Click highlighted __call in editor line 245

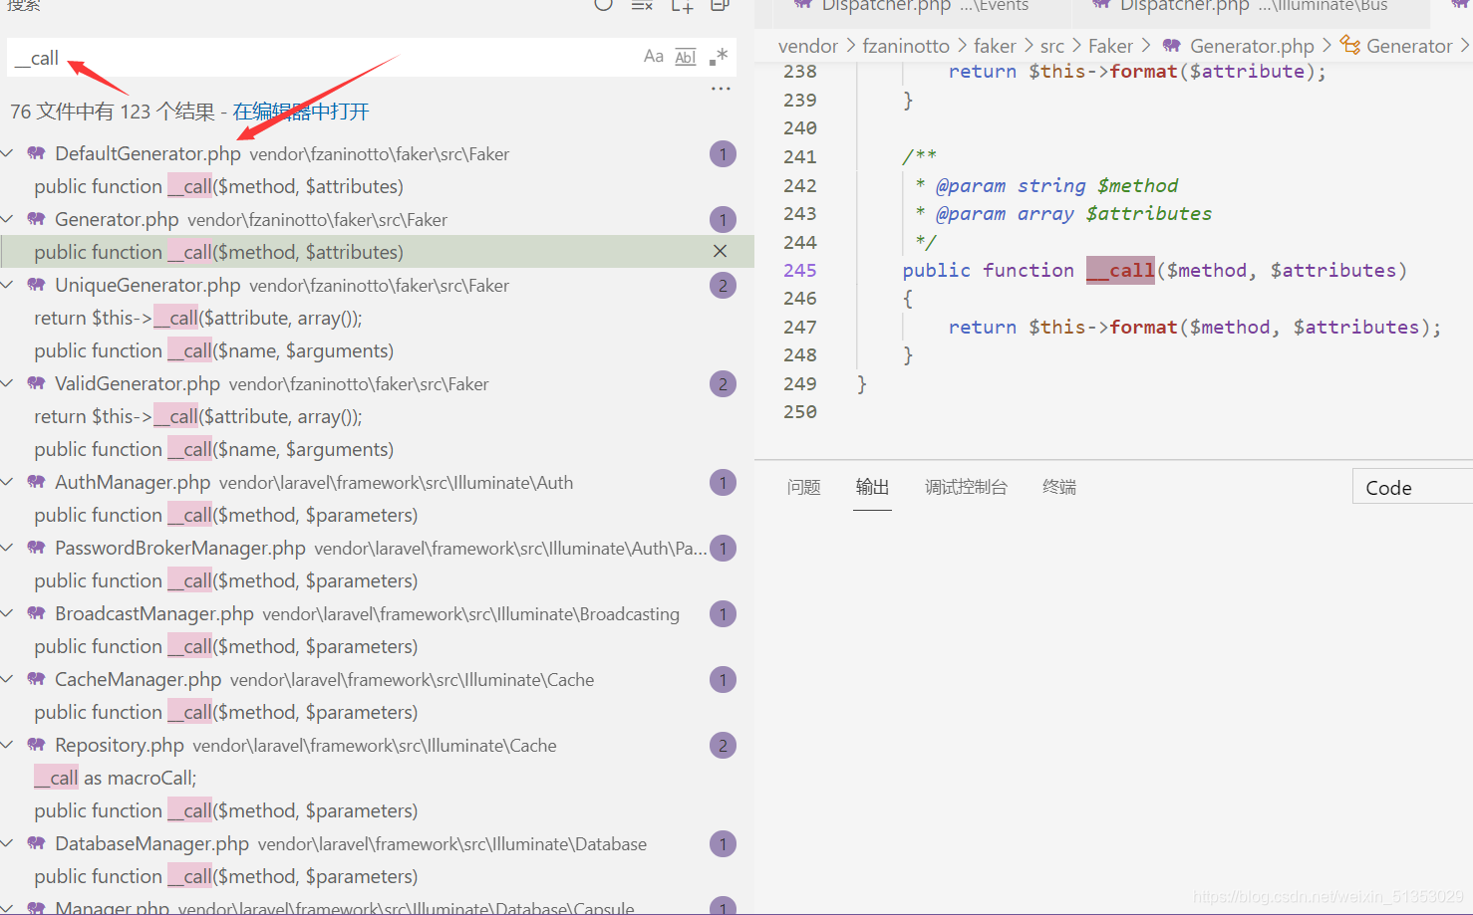pyautogui.click(x=1120, y=270)
